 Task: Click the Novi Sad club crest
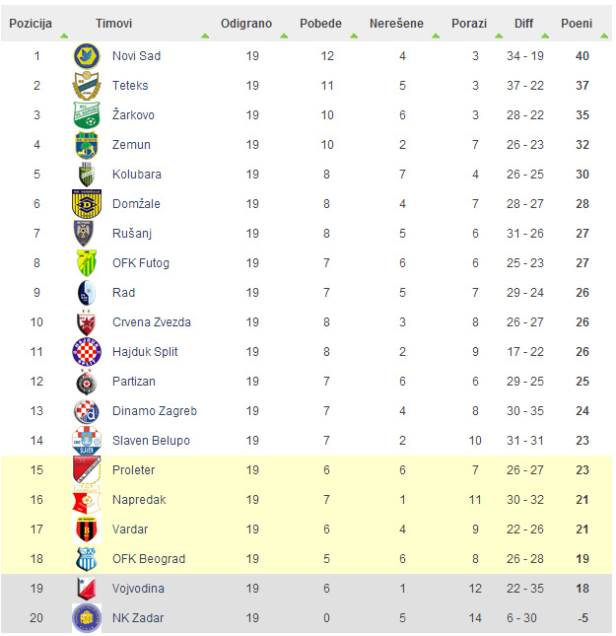[x=87, y=56]
